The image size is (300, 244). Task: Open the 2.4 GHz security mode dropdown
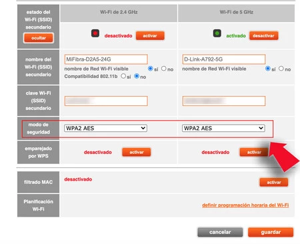(105, 128)
